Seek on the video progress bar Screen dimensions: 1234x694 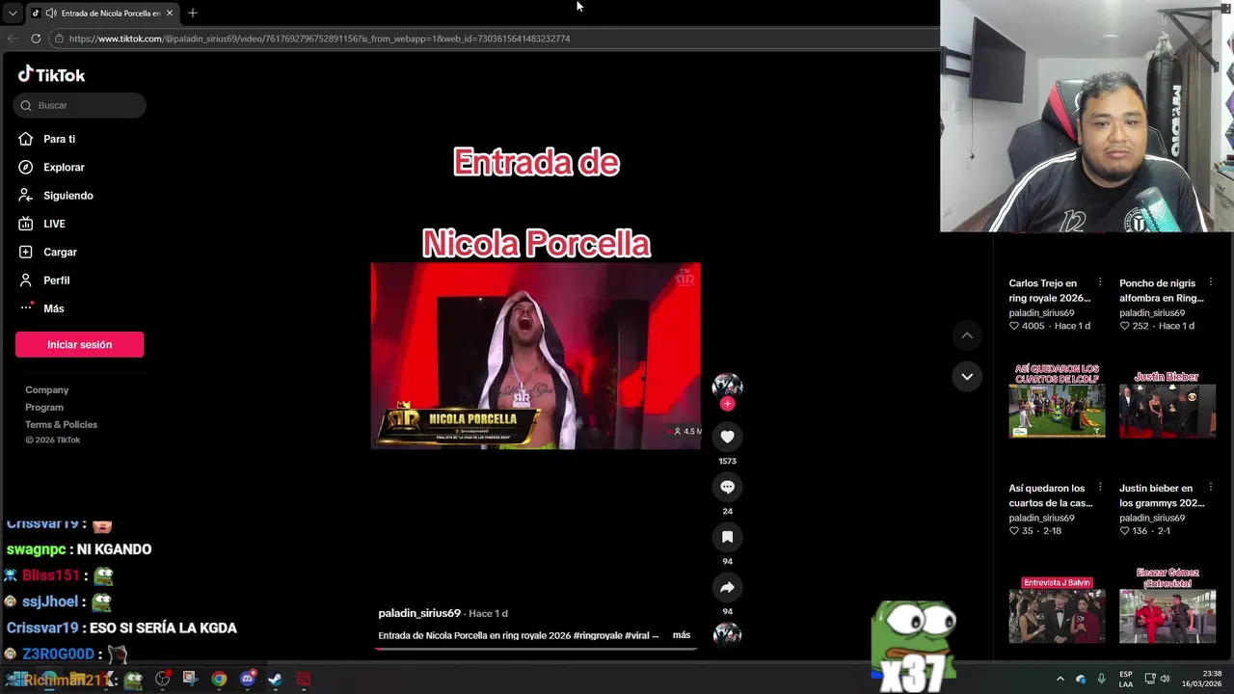click(x=536, y=649)
